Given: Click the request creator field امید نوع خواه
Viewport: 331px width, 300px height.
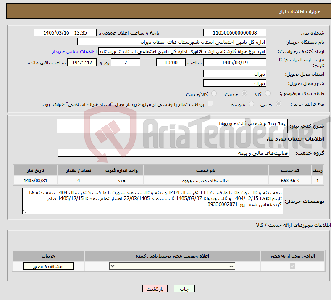Looking at the screenshot, I should (x=182, y=51).
